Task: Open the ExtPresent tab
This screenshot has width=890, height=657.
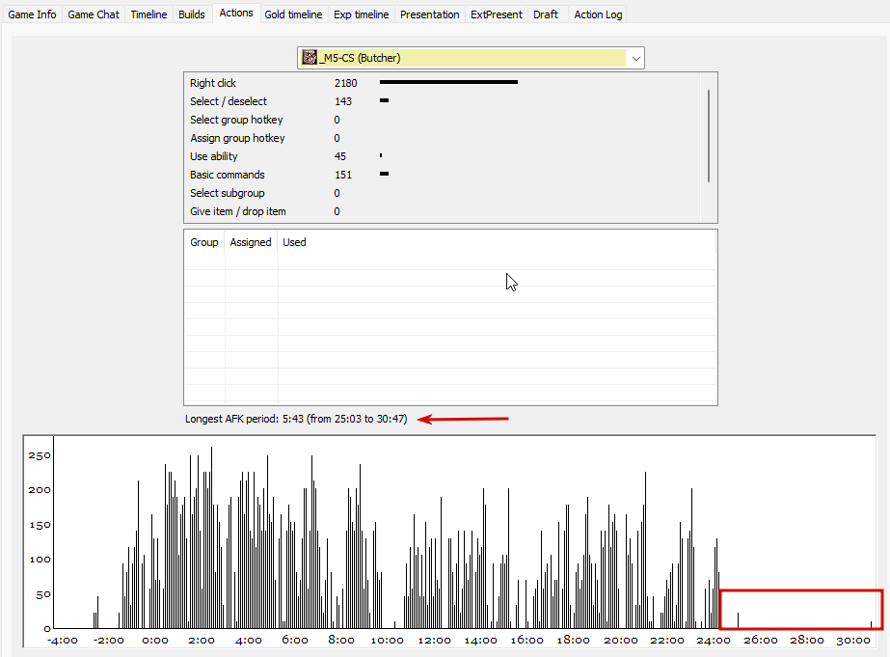Action: click(496, 14)
